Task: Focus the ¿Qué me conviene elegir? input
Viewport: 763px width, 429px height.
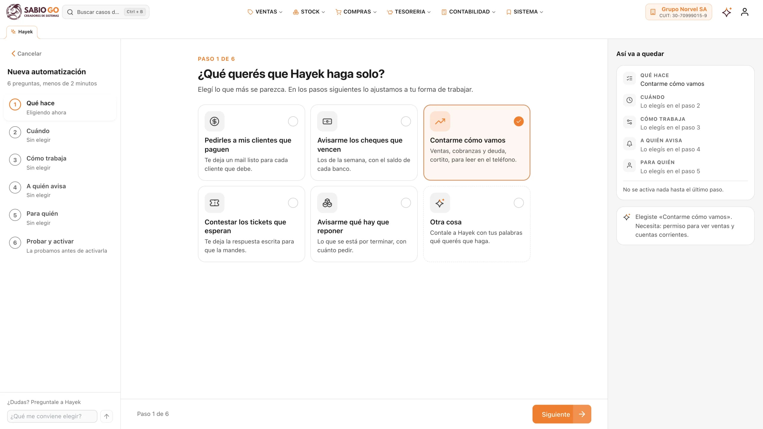Action: click(x=52, y=416)
